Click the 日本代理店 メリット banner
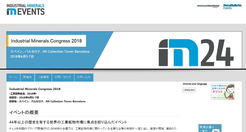The image size is (246, 132). click(223, 91)
